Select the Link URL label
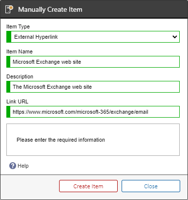Image resolution: width=188 pixels, height=200 pixels. 17,101
